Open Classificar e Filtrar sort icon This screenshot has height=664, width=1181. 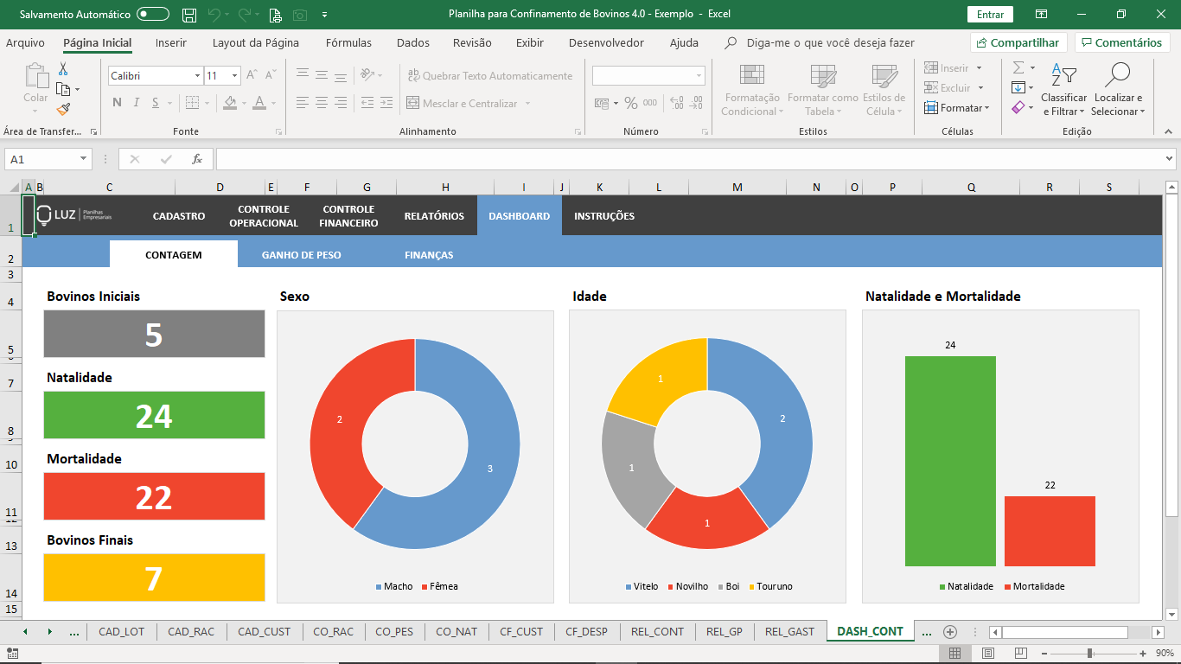tap(1063, 76)
